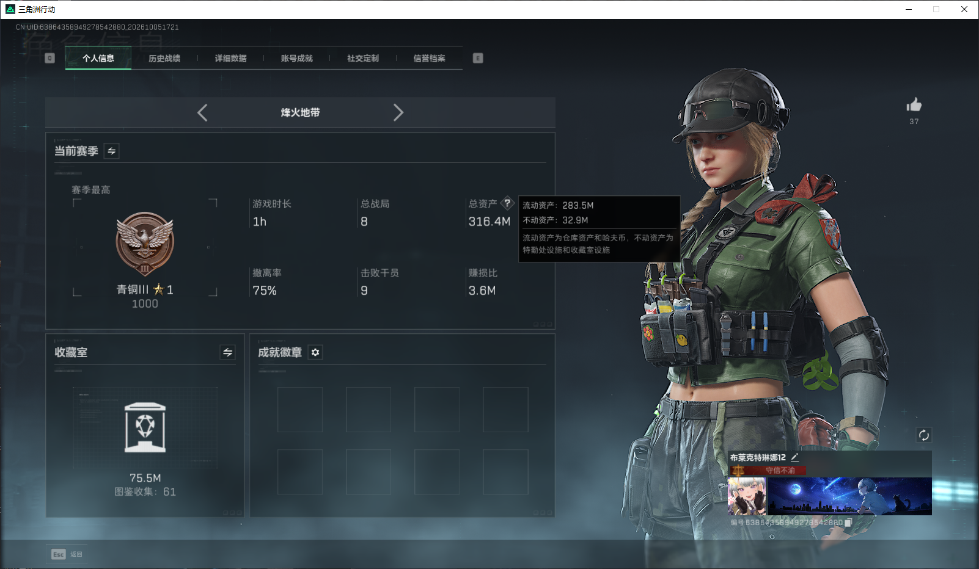Image resolution: width=979 pixels, height=569 pixels.
Task: Click the rotate character refresh icon
Action: 923,435
